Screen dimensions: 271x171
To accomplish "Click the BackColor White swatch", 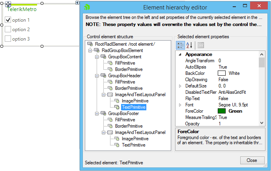I will (222, 73).
